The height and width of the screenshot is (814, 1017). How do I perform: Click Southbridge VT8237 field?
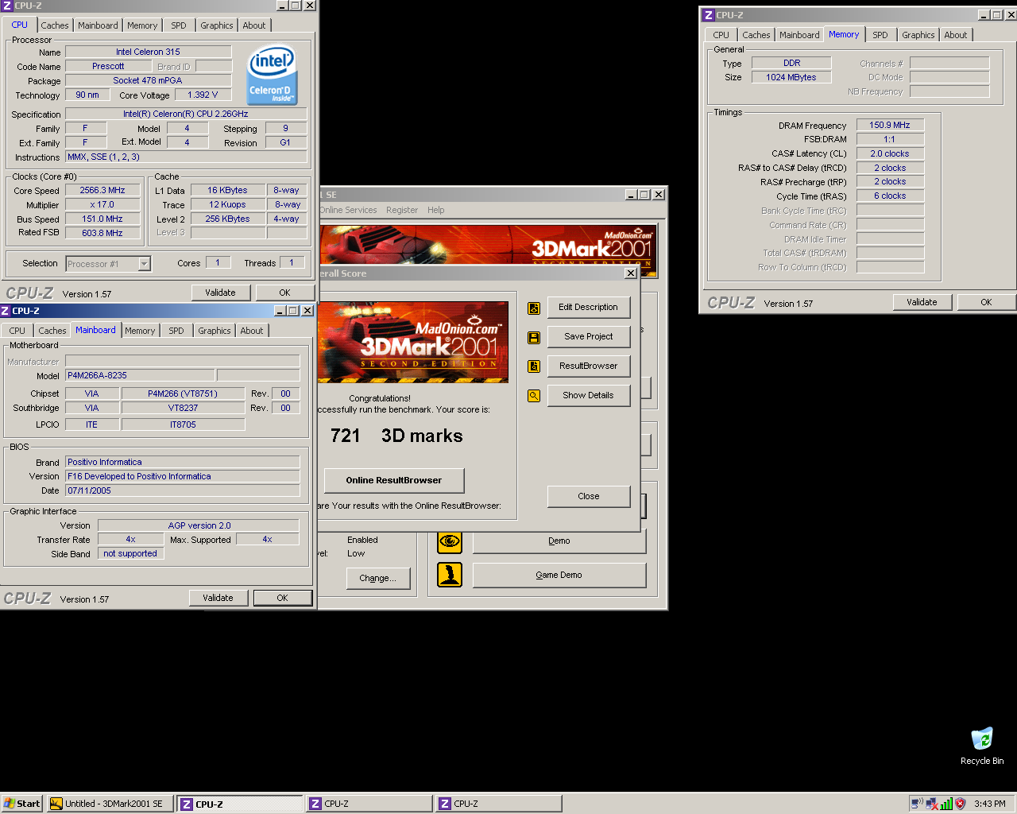184,408
